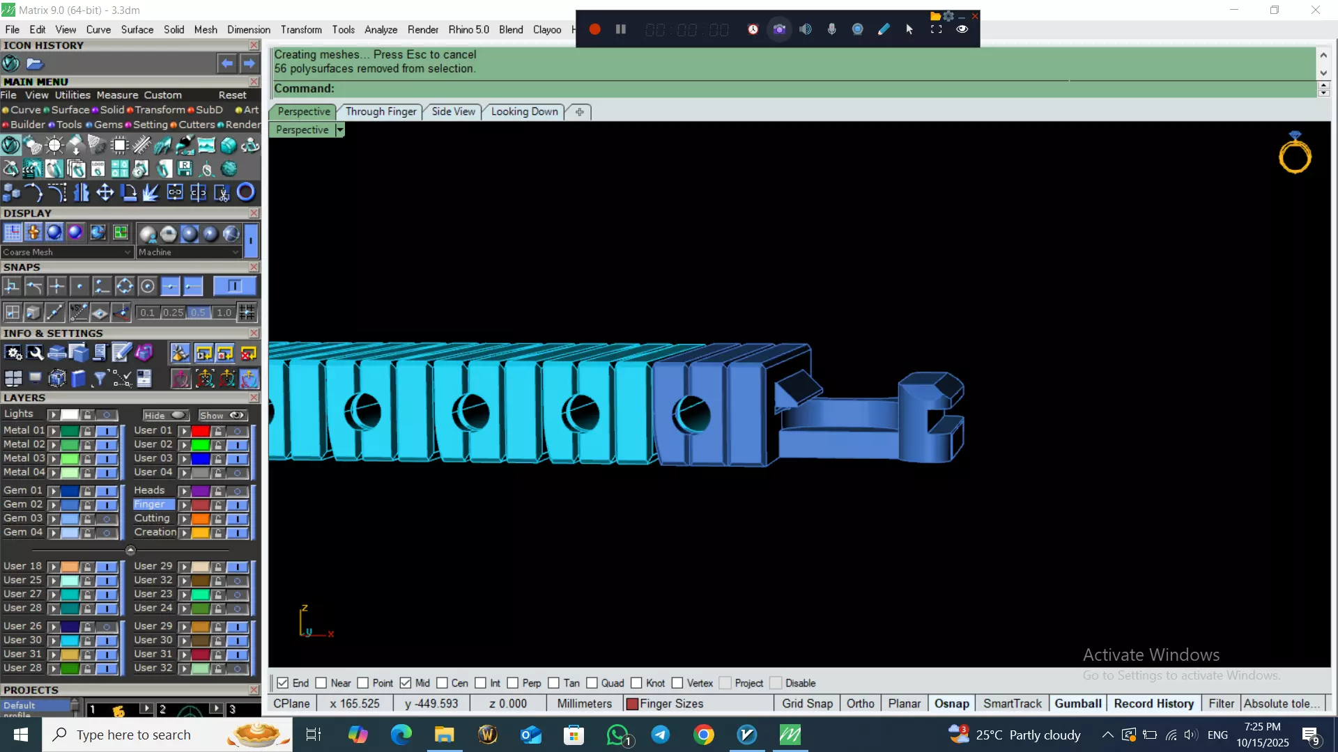Enable the Near osnap checkbox
The height and width of the screenshot is (752, 1338).
click(x=321, y=683)
